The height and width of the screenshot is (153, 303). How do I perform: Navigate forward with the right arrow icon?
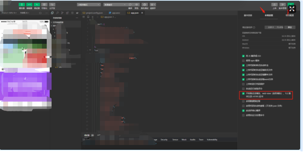97,17
